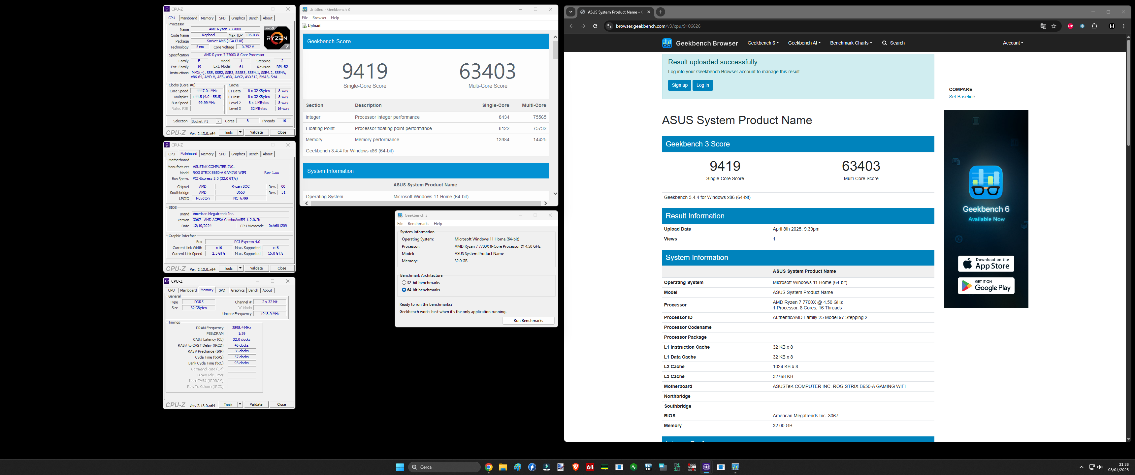Screen dimensions: 1135x475
Task: Open a new Chrome tab
Action: (x=661, y=12)
